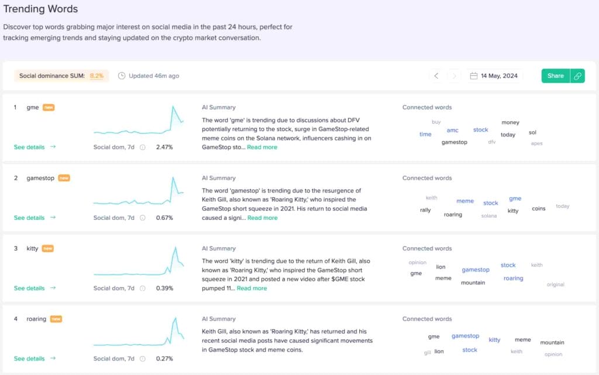
Task: Click the Social dominance SUM 8.2% badge
Action: click(x=61, y=76)
